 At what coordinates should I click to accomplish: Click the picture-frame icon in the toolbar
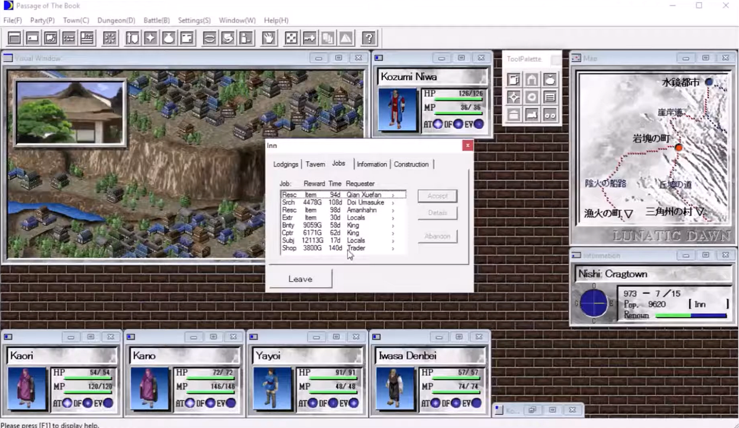tap(51, 38)
